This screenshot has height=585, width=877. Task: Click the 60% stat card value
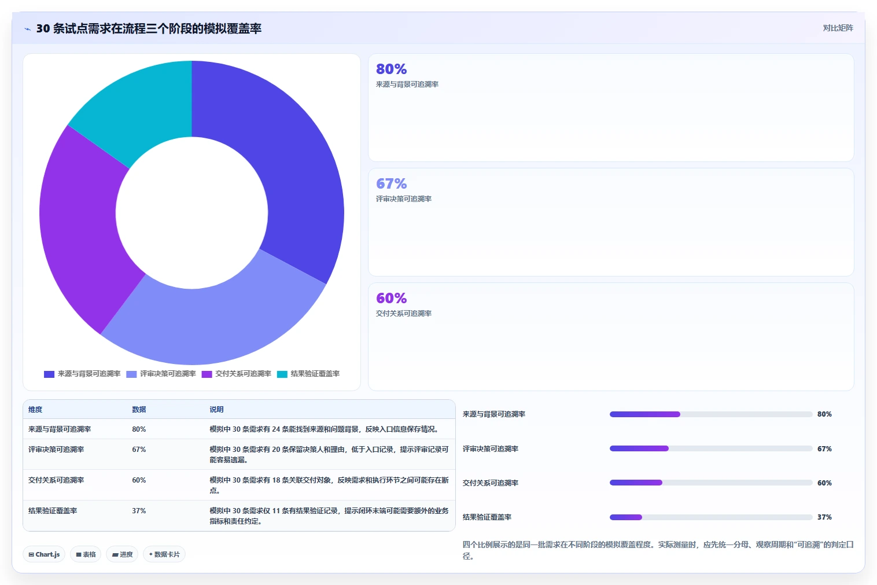click(392, 299)
